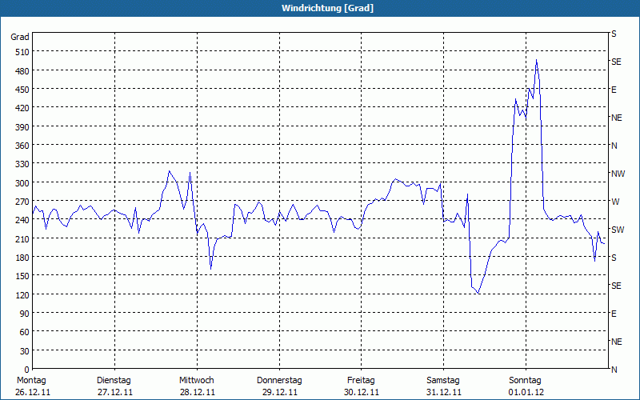Click the 150 degree axis label
Image resolution: width=640 pixels, height=400 pixels.
(x=22, y=276)
